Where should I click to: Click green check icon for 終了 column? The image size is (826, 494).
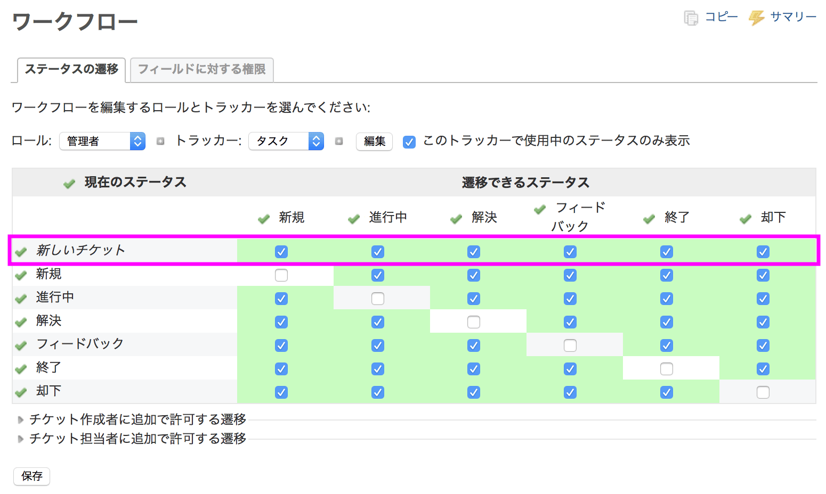(649, 219)
